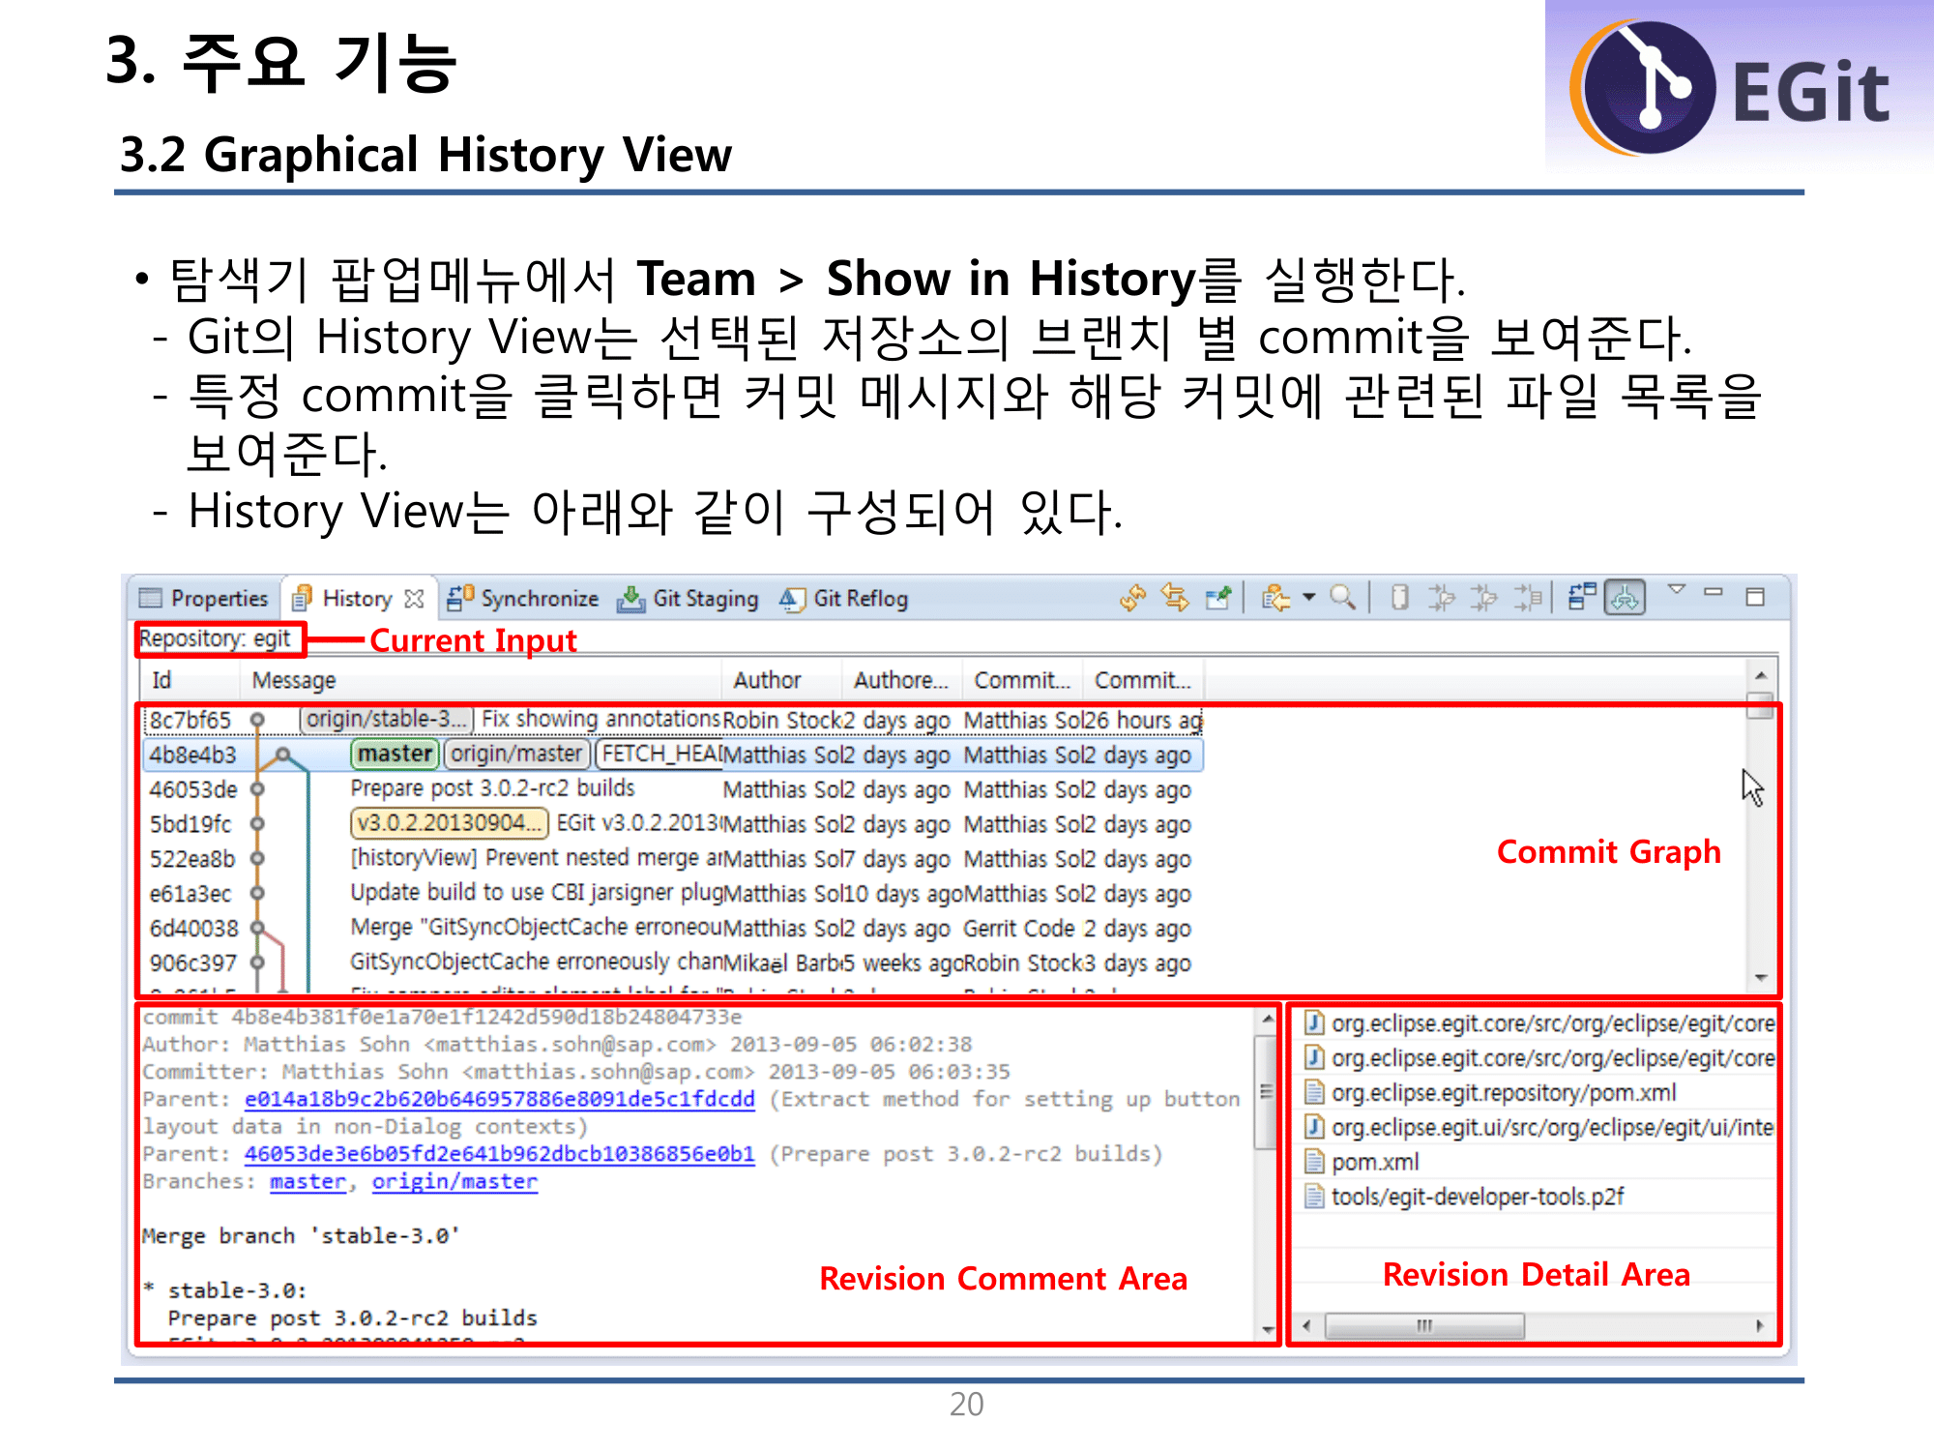Switch to the Git Staging tab
The height and width of the screenshot is (1451, 1934).
[705, 599]
